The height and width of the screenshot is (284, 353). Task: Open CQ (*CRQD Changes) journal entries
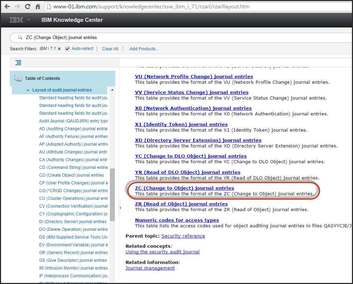click(73, 191)
